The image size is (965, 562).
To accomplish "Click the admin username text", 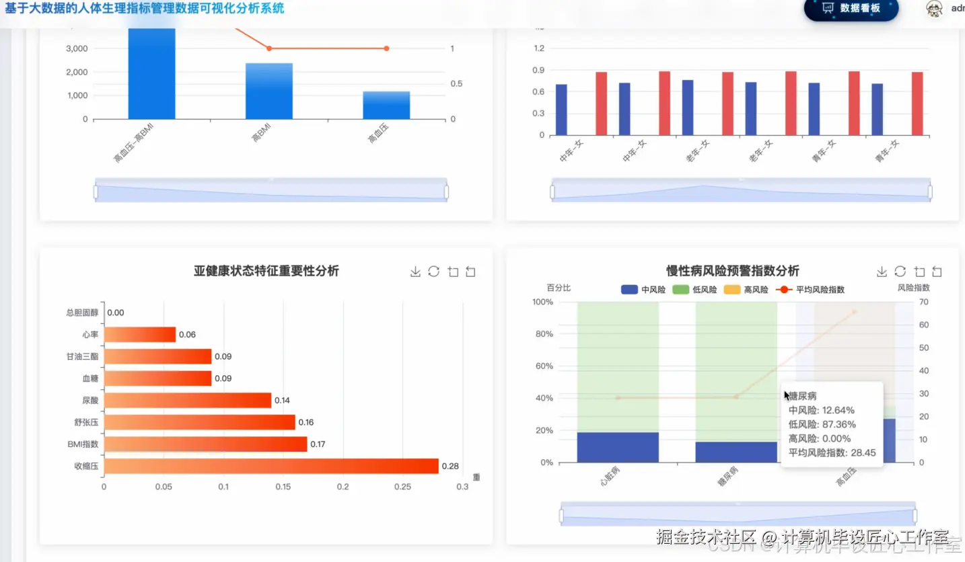I will click(958, 9).
